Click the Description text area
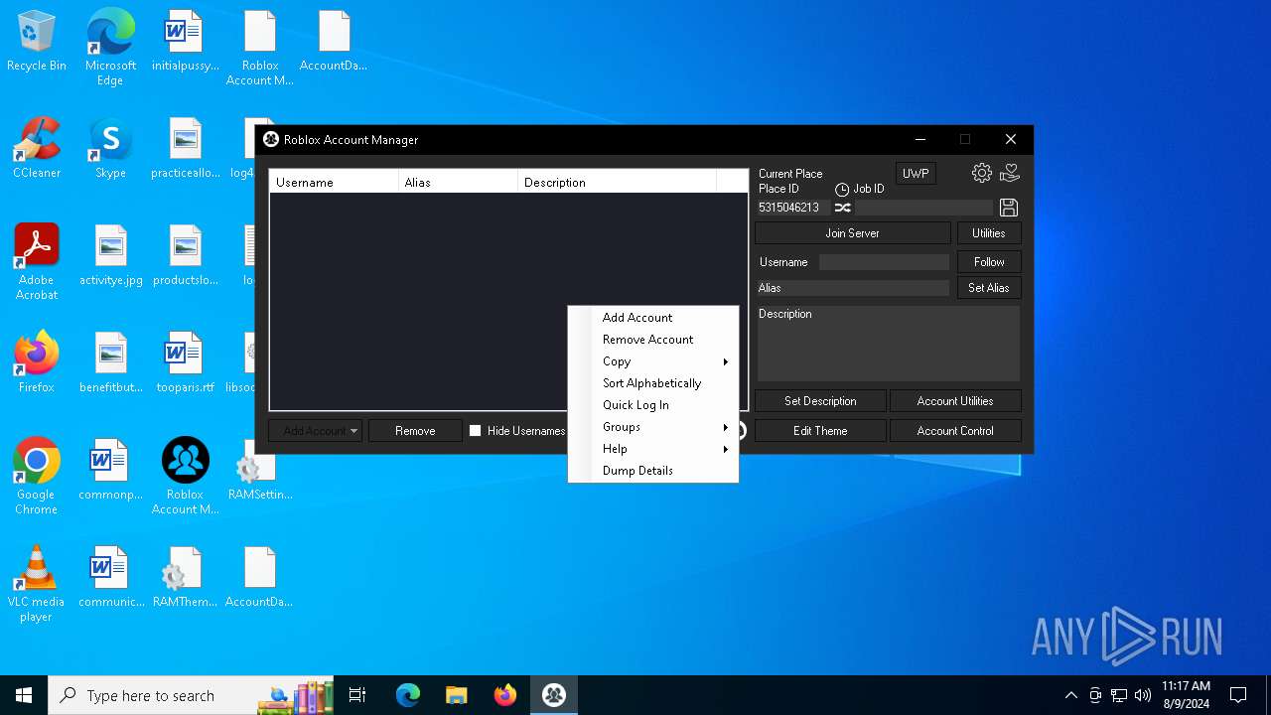1271x715 pixels. [x=889, y=344]
